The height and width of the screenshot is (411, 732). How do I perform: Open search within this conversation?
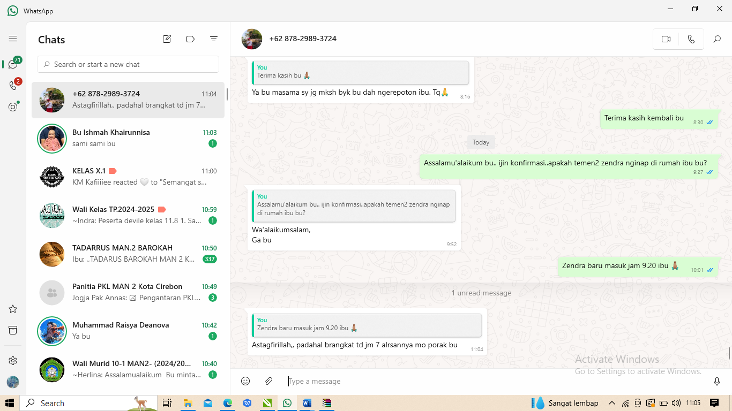[717, 39]
